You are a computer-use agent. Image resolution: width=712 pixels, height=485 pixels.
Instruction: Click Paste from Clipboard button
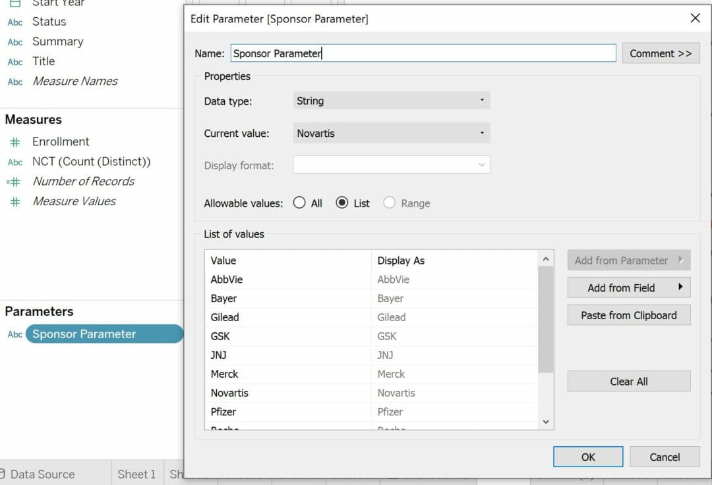(x=628, y=315)
